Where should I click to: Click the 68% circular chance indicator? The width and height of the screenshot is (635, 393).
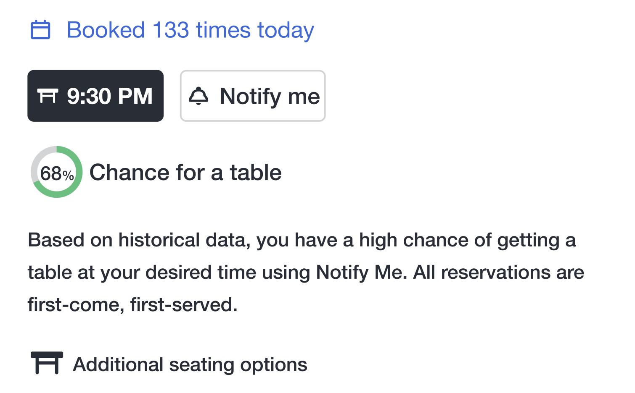[57, 172]
